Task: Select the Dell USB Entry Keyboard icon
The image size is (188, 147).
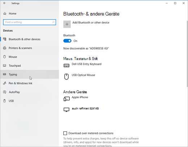Action: (x=67, y=65)
